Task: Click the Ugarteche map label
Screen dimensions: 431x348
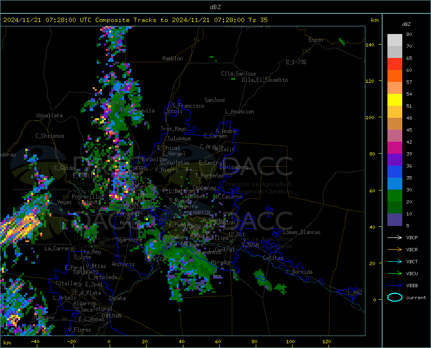Action: click(129, 240)
